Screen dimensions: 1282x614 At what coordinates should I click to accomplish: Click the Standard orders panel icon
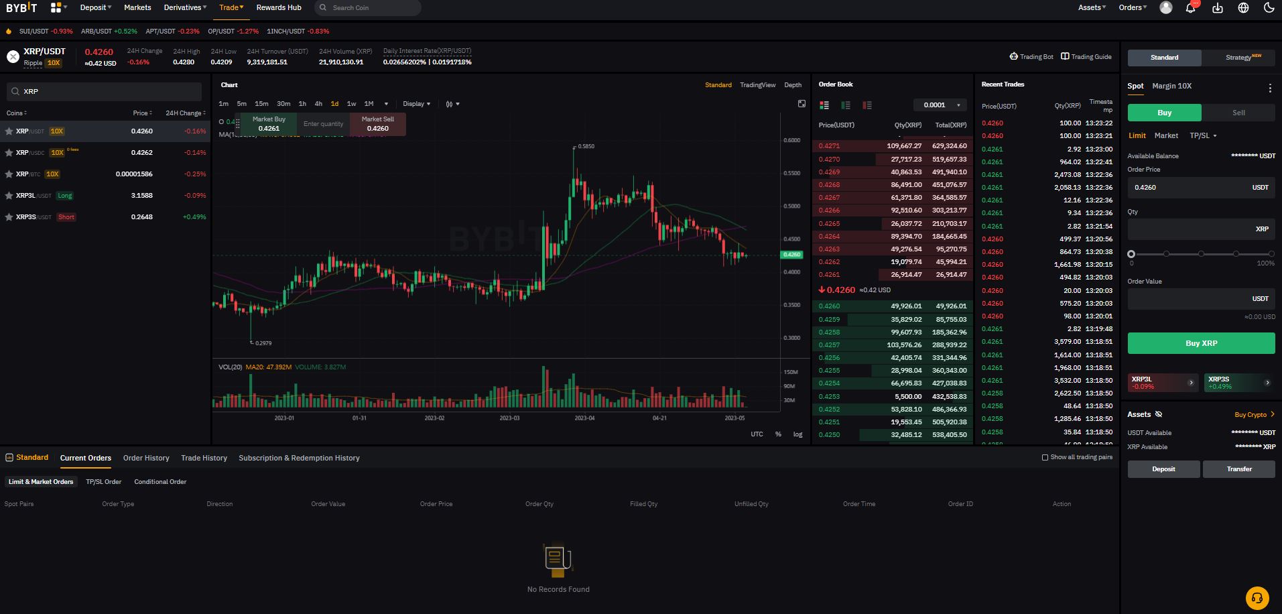[9, 458]
